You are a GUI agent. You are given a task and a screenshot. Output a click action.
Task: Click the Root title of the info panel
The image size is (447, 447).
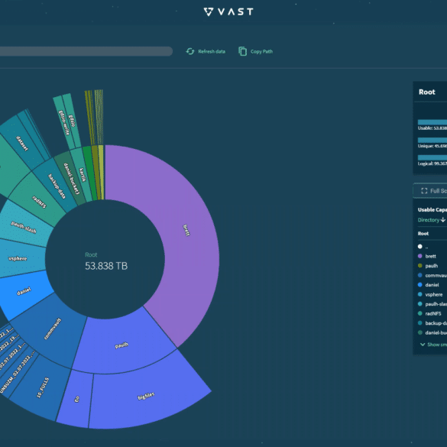pos(427,92)
